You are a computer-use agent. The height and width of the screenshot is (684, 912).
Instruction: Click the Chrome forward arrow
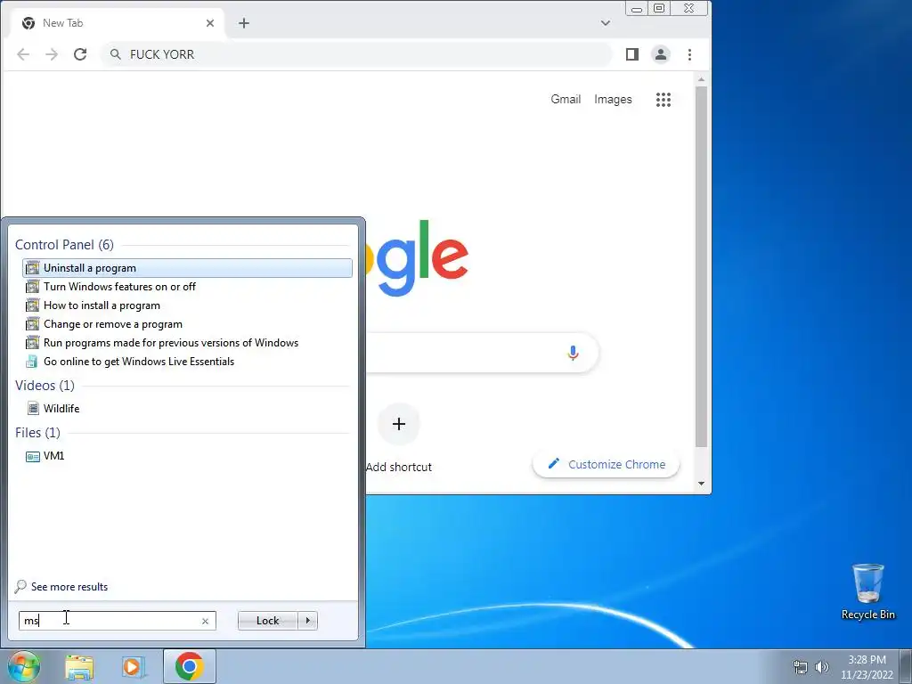(52, 54)
